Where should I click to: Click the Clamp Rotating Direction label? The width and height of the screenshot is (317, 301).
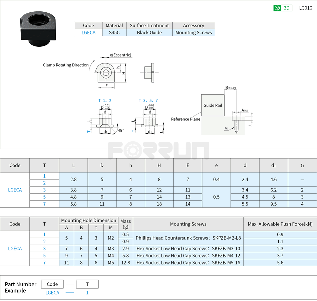click(x=66, y=65)
